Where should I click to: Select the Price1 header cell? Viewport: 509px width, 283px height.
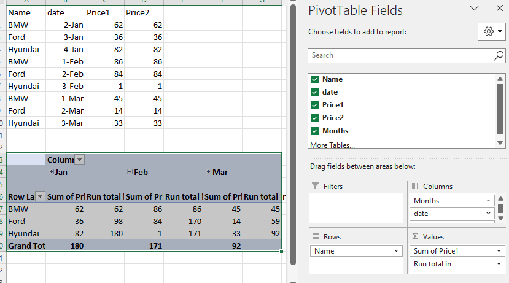(x=104, y=13)
